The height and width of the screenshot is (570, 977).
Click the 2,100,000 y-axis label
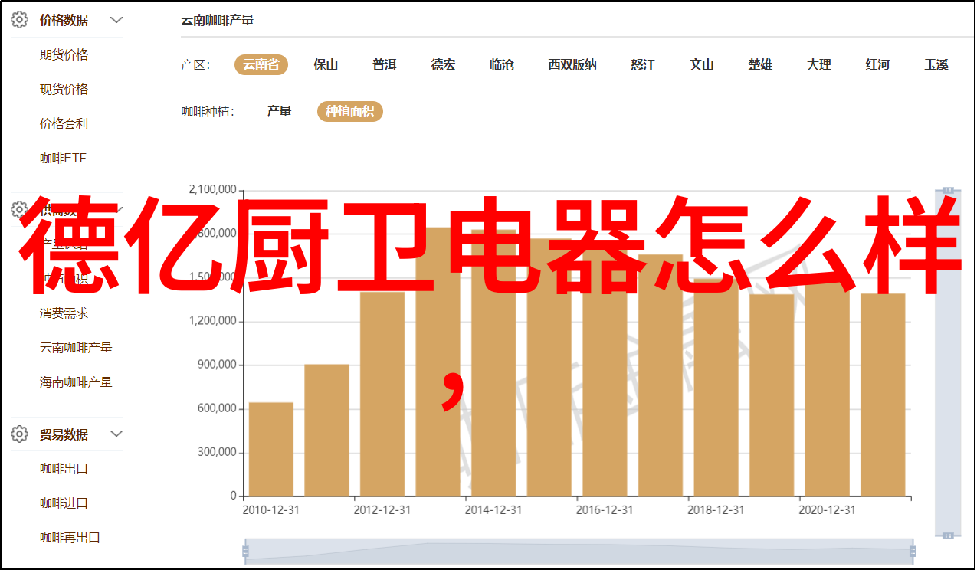coord(212,190)
